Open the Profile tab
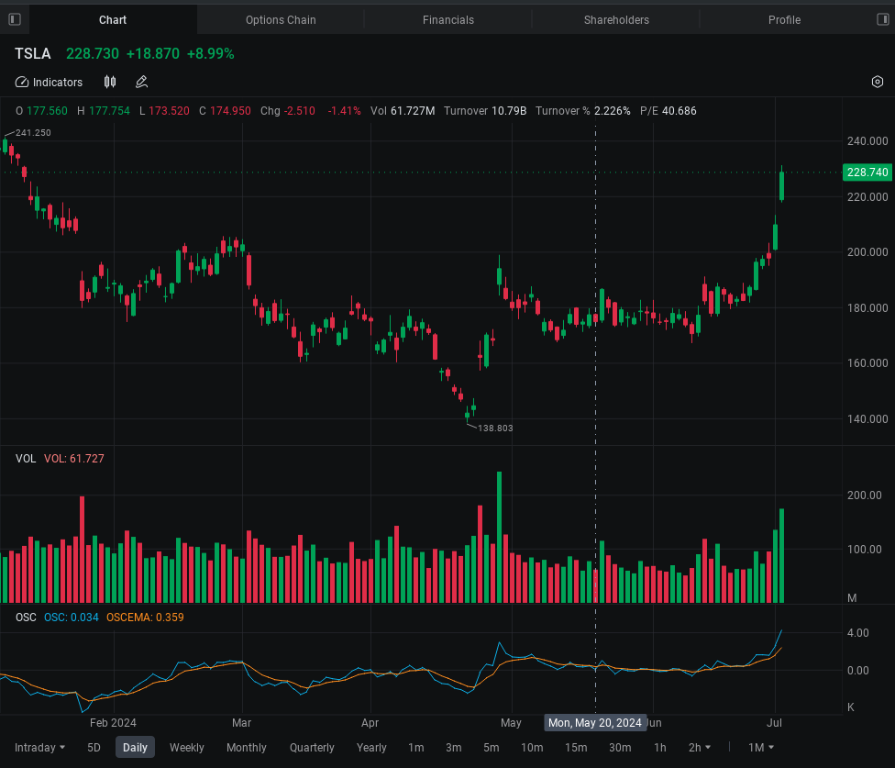The width and height of the screenshot is (895, 768). click(784, 20)
